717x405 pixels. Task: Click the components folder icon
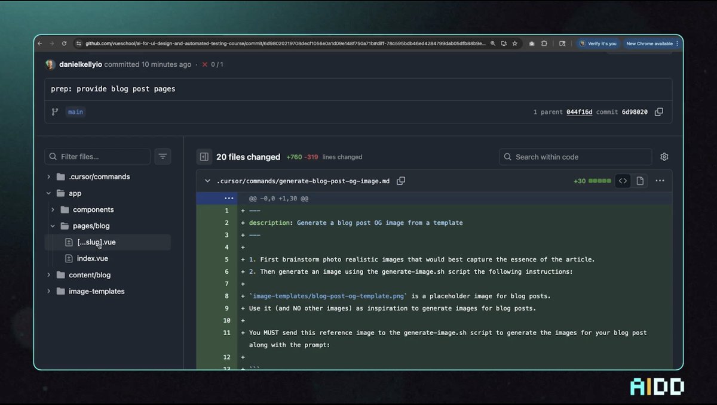65,209
